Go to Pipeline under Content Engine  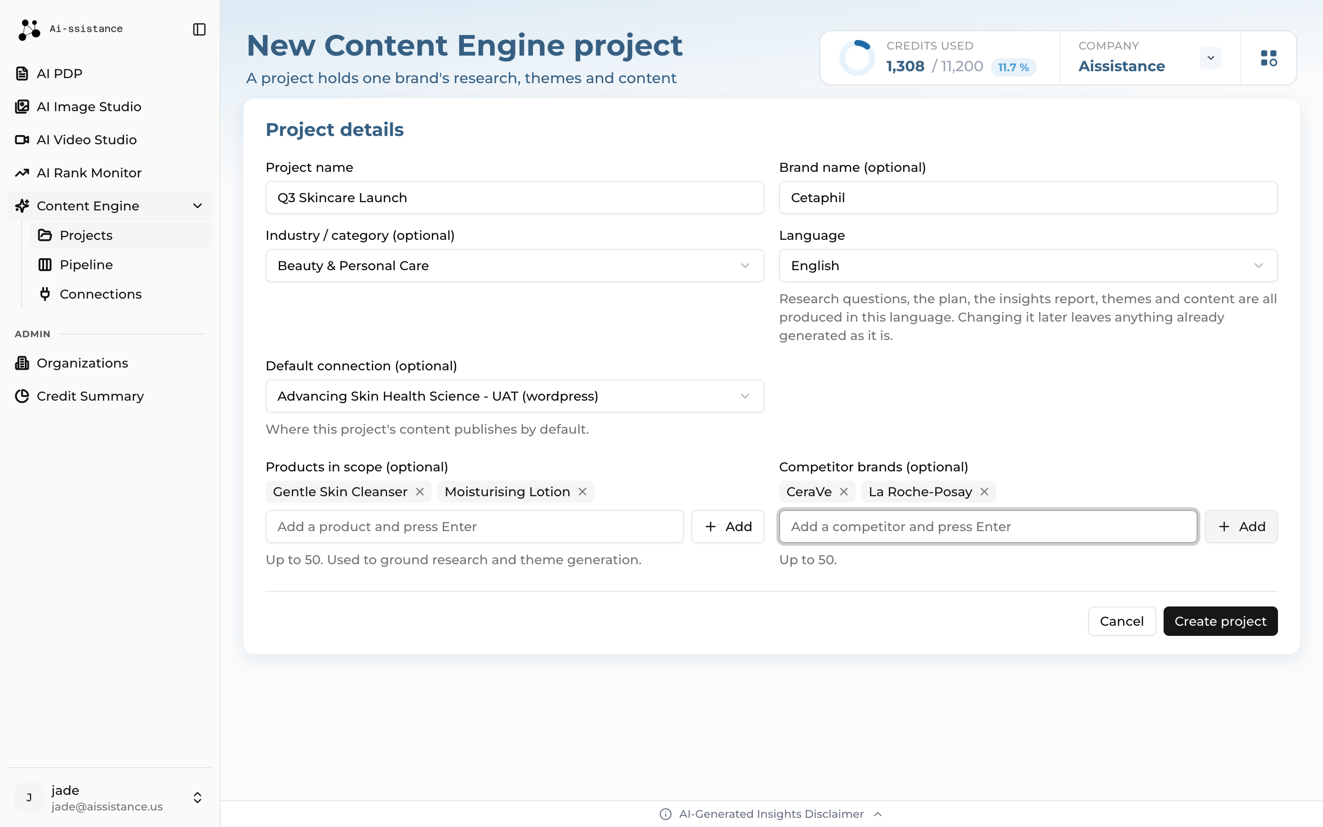click(121, 265)
